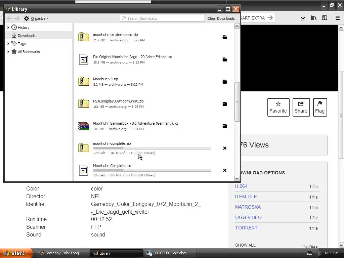Viewport: 344px width, 258px height.
Task: Click Moorhuhn Complete.iso progress bar
Action: tap(152, 170)
